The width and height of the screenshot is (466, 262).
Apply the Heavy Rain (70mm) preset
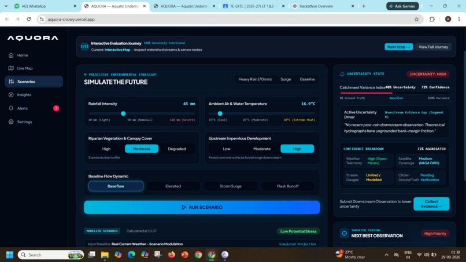point(255,79)
